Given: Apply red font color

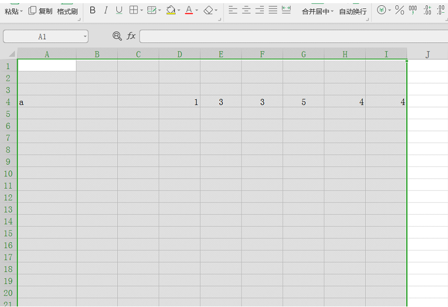Looking at the screenshot, I should (x=189, y=10).
